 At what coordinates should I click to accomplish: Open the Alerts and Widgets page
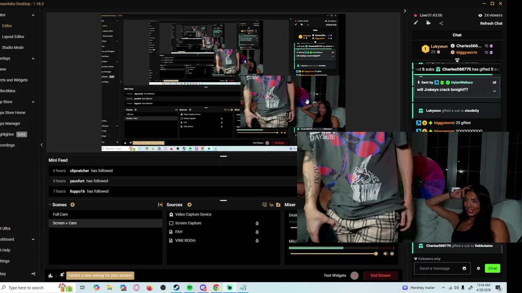click(x=13, y=80)
